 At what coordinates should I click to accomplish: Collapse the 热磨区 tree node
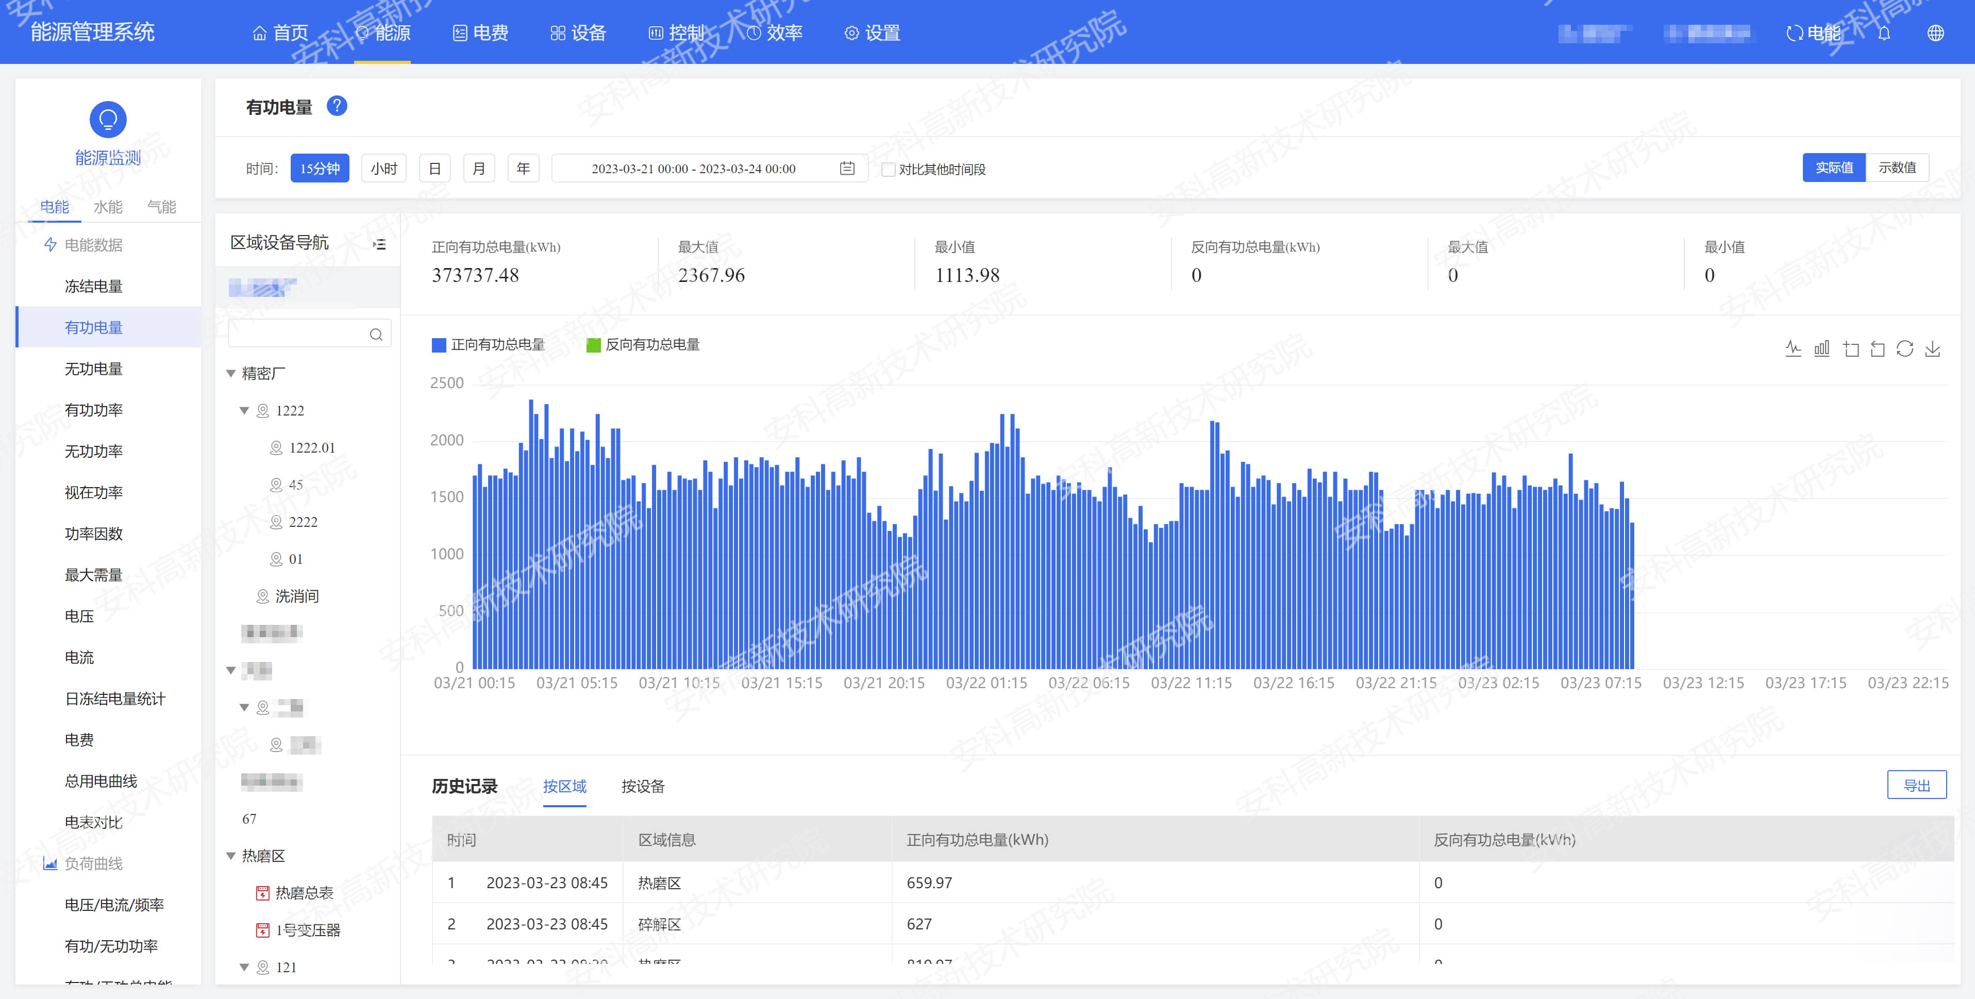(231, 856)
